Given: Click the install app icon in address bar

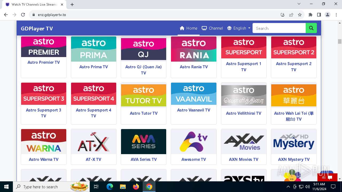Looking at the screenshot, I should [x=283, y=15].
